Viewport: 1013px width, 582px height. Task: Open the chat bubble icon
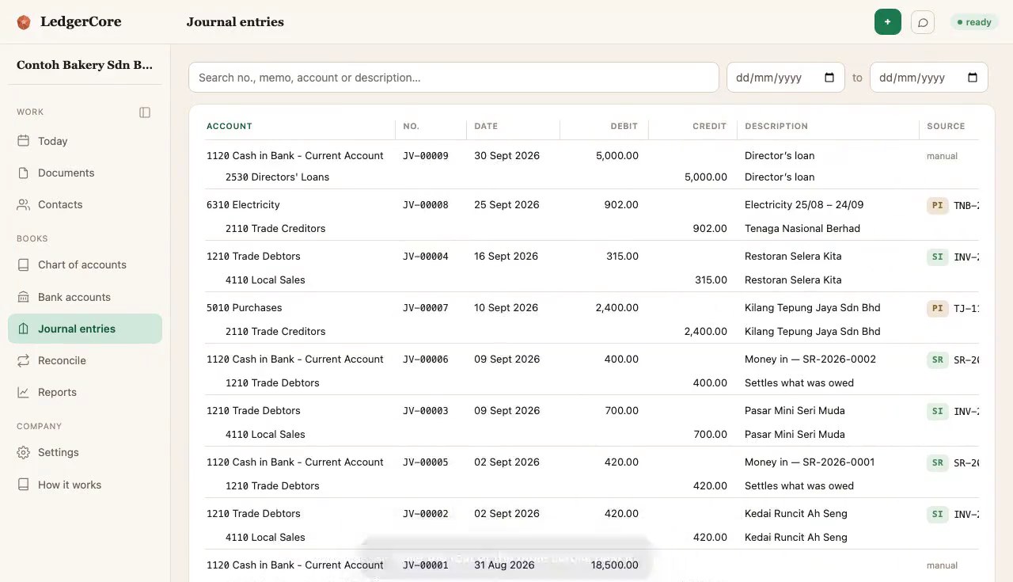coord(923,22)
